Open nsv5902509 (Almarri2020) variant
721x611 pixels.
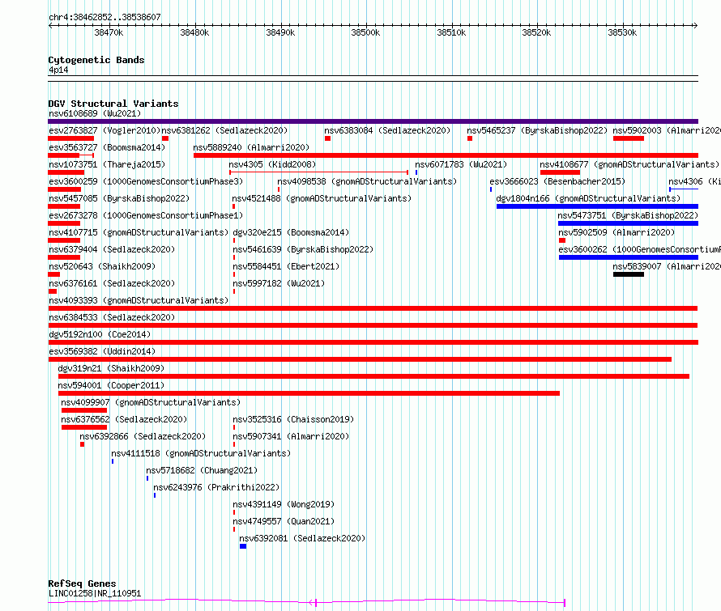pos(616,232)
